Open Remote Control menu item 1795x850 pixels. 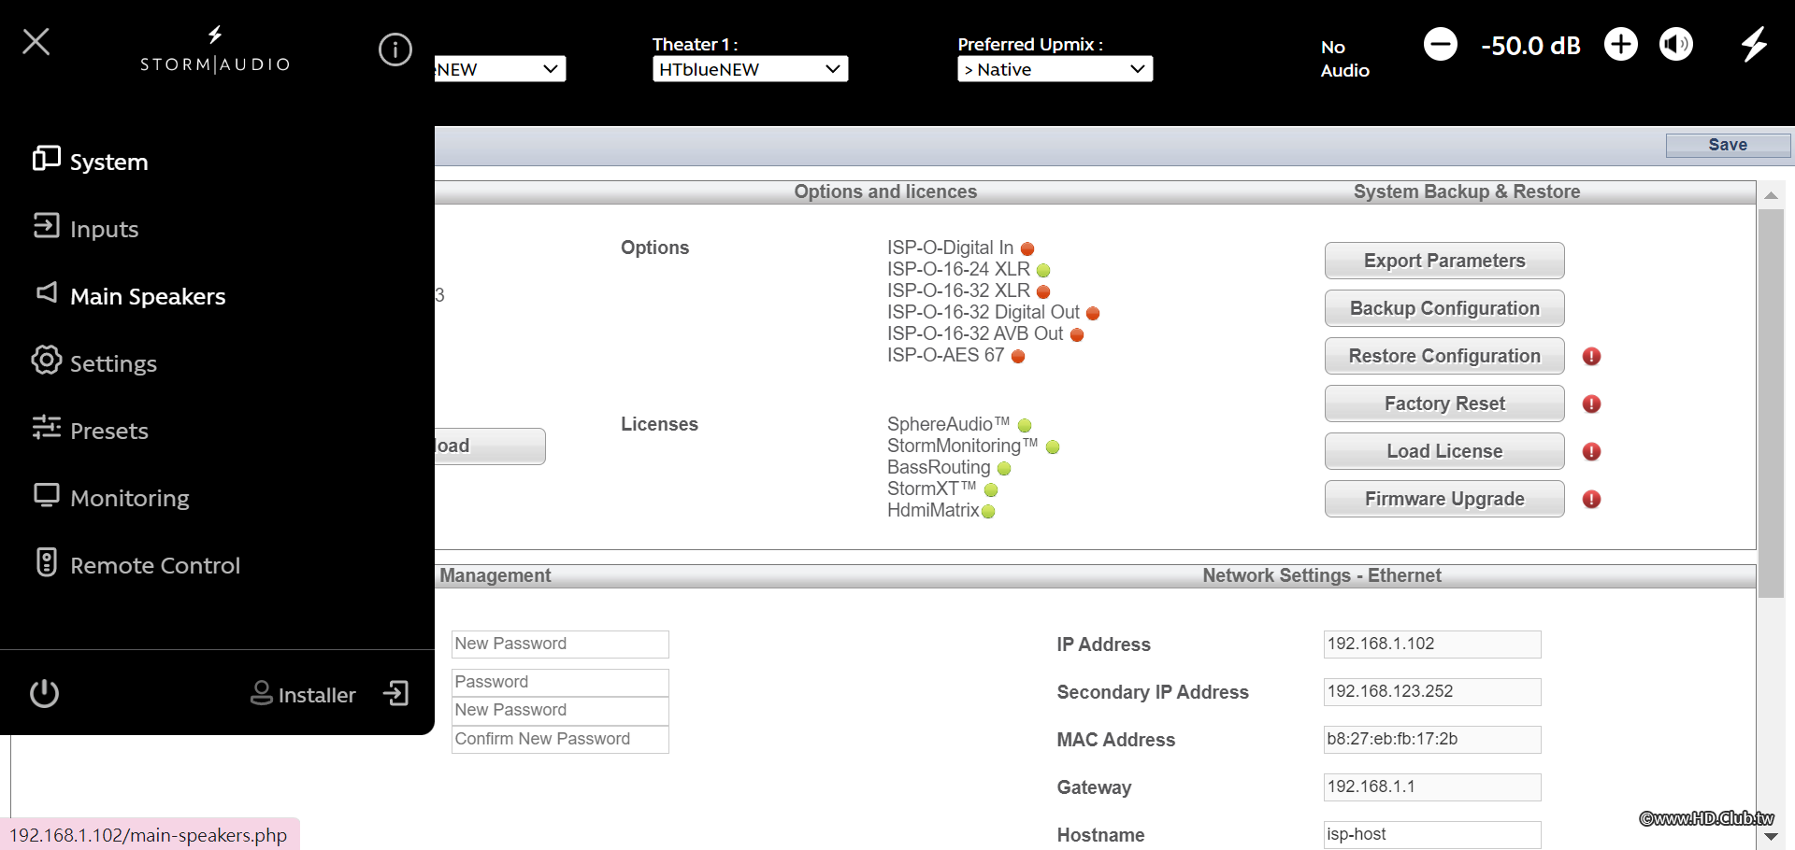point(155,565)
